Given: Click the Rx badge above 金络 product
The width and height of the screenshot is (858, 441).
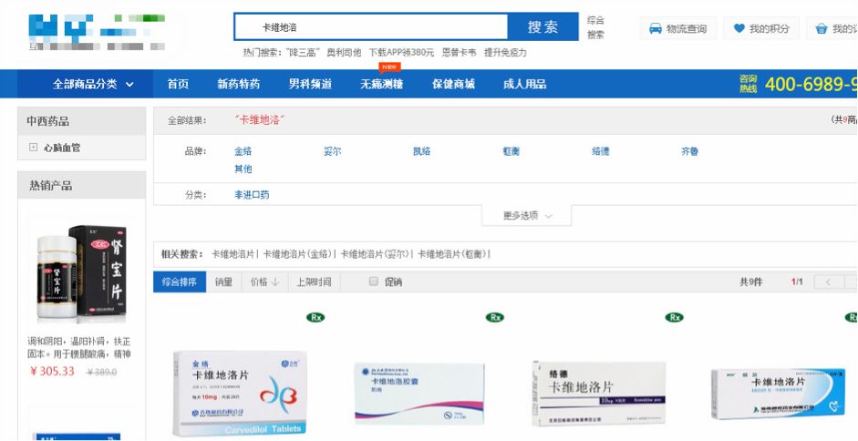Looking at the screenshot, I should coord(315,317).
